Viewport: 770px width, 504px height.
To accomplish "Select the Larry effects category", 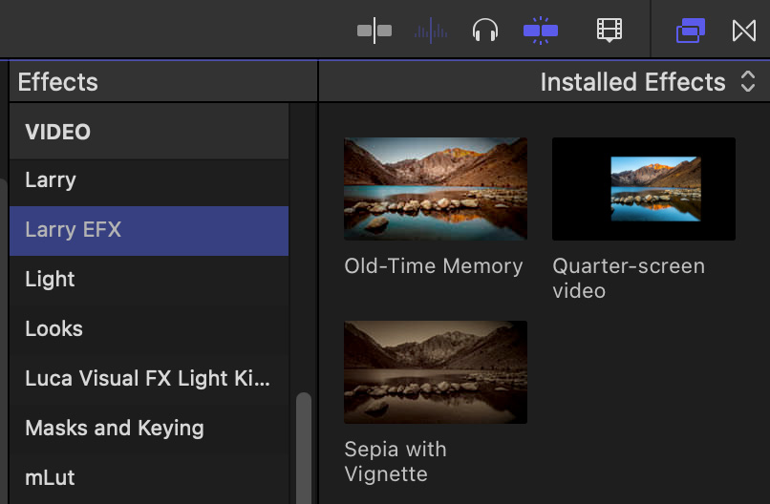I will coord(51,179).
